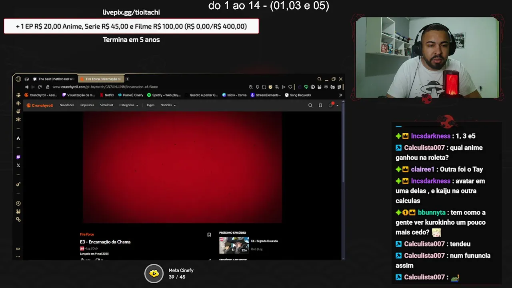Open X (Twitter) in Opera sidebar
The width and height of the screenshot is (512, 288).
coord(18,165)
